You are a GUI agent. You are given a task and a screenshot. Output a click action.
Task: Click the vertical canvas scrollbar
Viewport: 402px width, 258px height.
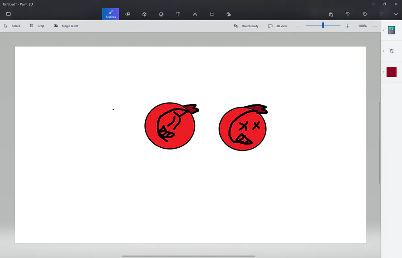click(x=379, y=143)
